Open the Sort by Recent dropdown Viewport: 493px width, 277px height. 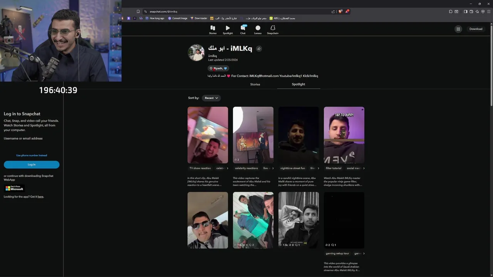point(211,98)
